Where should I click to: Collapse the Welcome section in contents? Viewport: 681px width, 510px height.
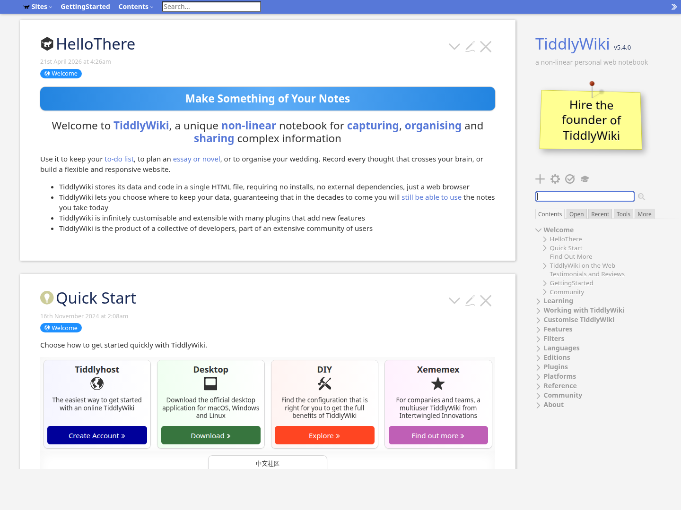(538, 230)
